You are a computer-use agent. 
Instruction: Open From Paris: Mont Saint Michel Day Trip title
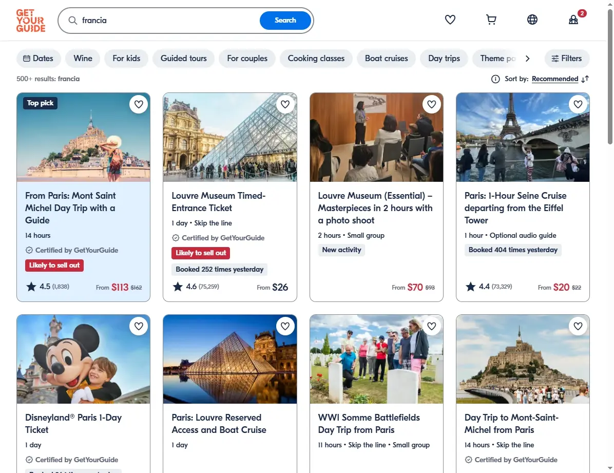(70, 207)
